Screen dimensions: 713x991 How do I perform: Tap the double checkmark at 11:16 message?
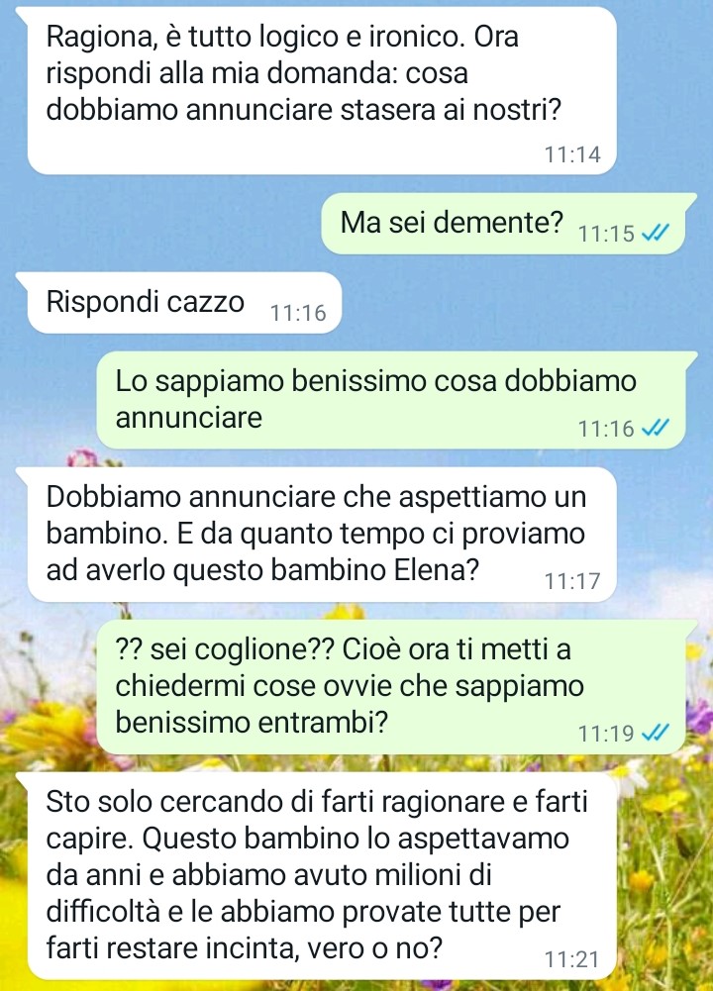pos(655,429)
